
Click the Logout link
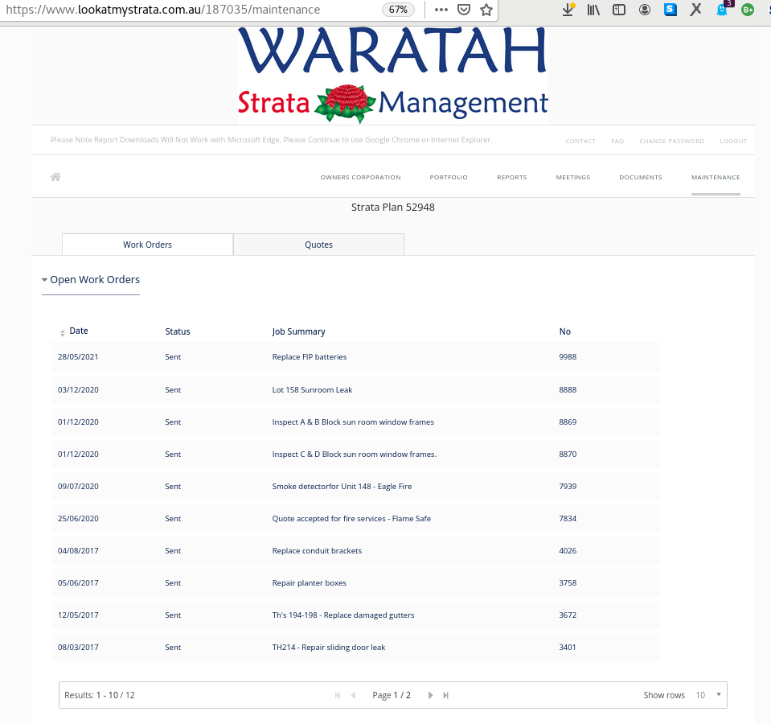(733, 141)
